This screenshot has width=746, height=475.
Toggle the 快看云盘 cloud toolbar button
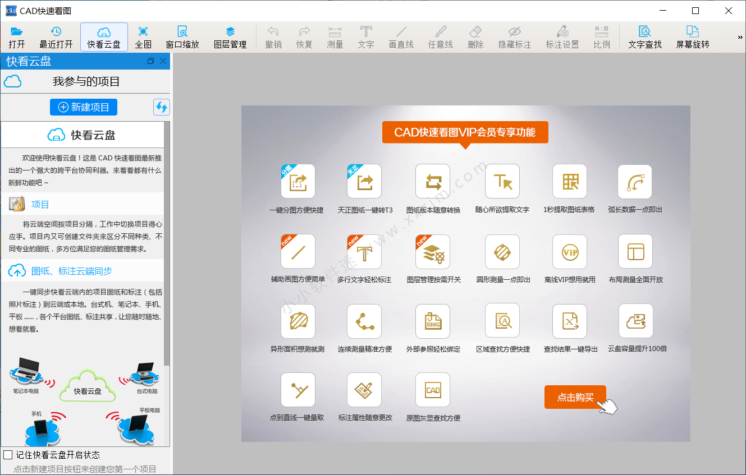pos(104,37)
